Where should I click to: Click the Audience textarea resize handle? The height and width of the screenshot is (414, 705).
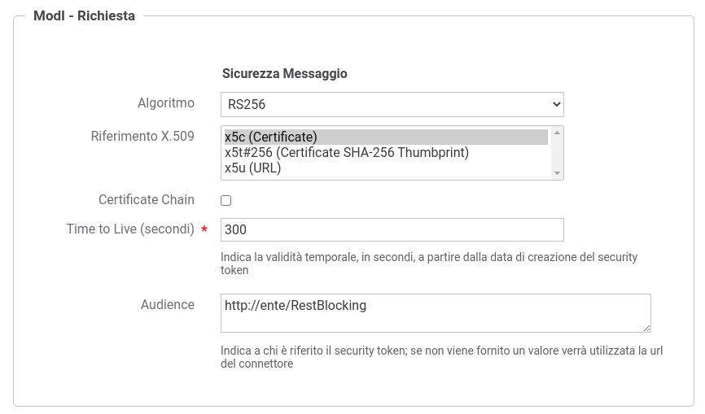pyautogui.click(x=646, y=329)
